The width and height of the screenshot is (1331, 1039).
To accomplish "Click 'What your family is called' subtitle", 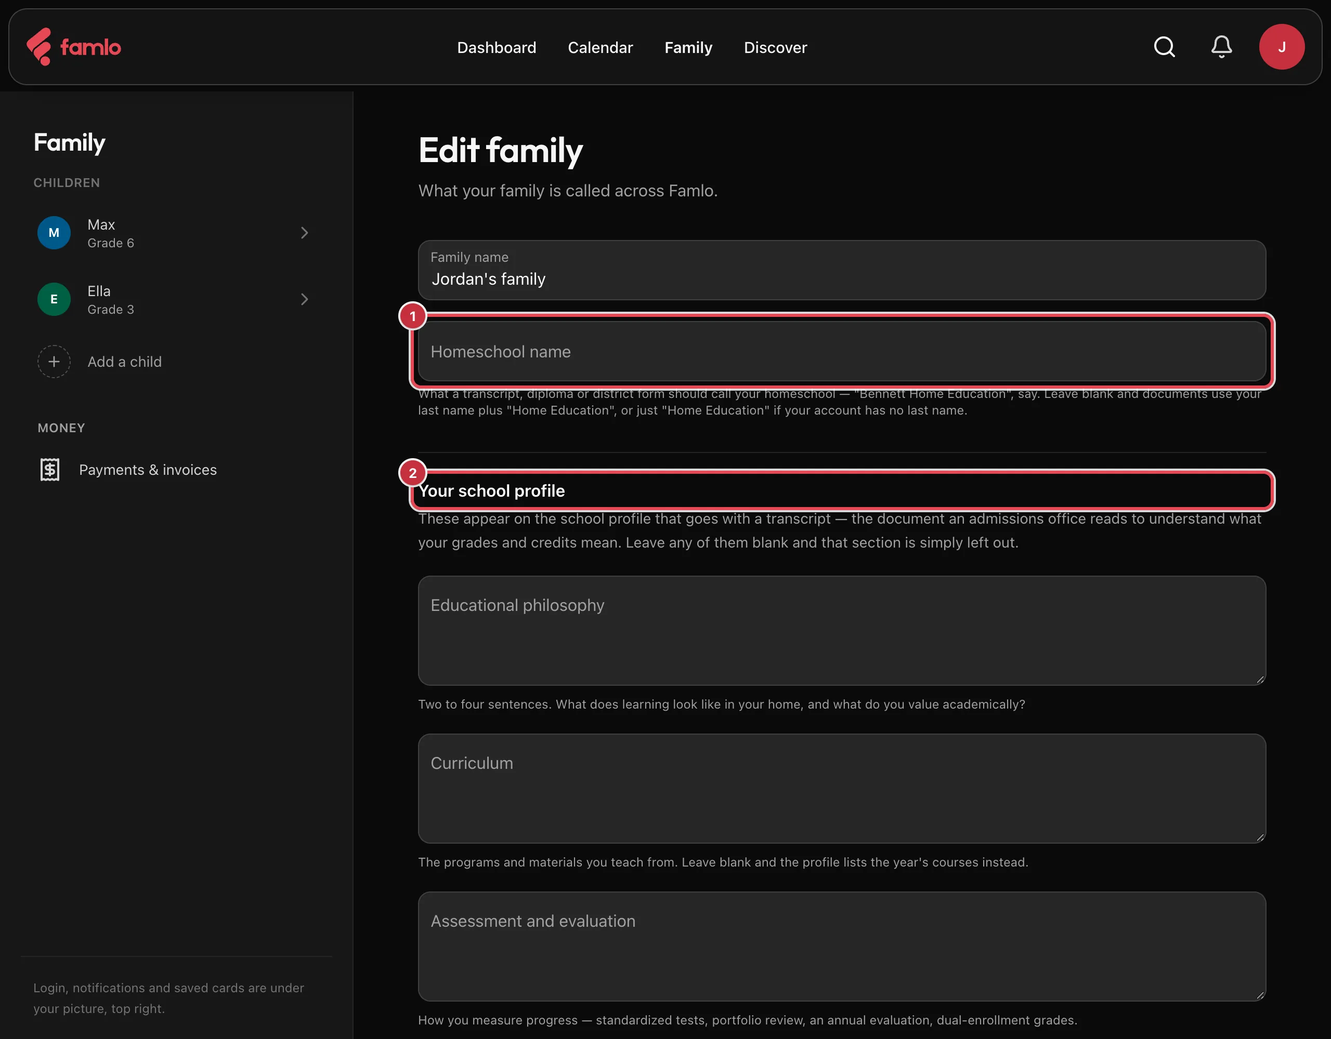I will pyautogui.click(x=568, y=191).
